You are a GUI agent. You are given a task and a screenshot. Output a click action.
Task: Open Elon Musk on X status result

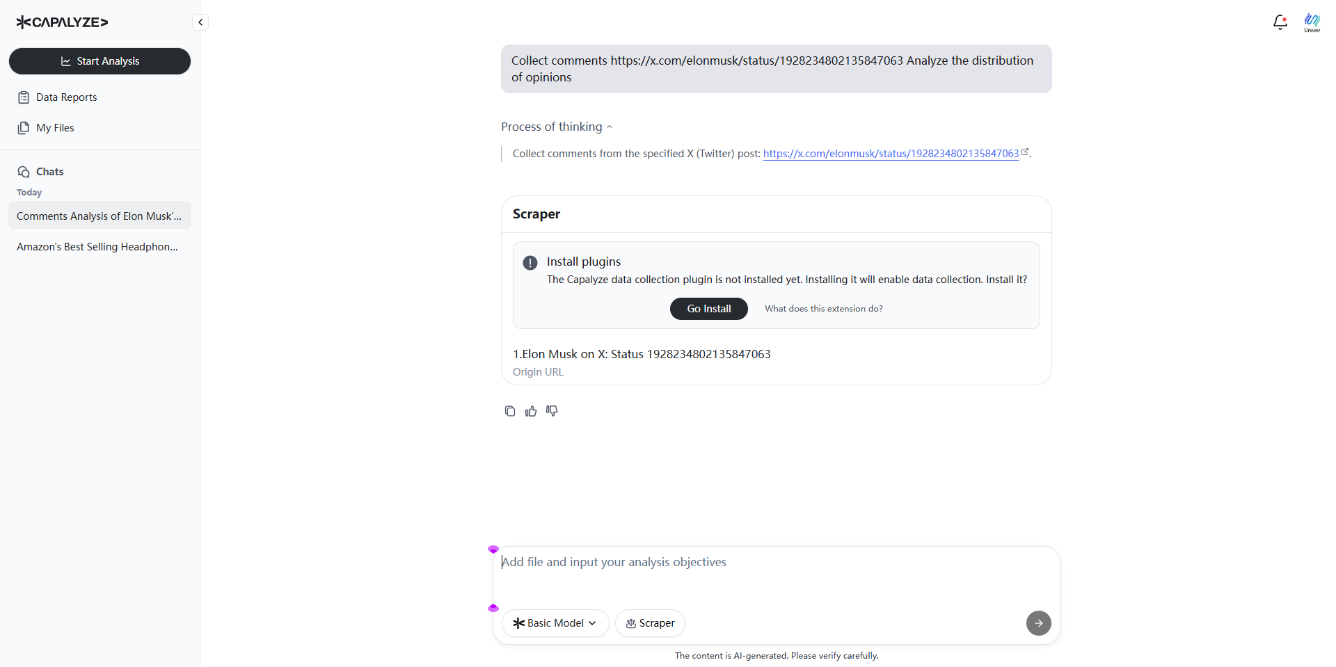point(642,354)
